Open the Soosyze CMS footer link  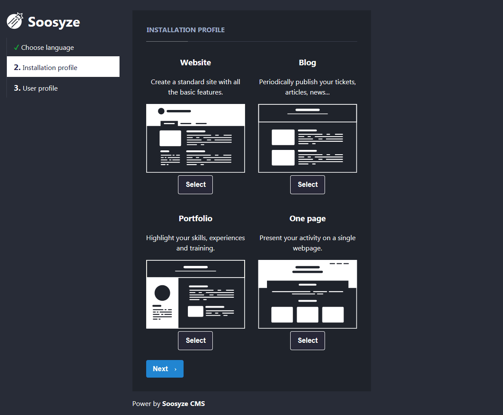tap(184, 404)
